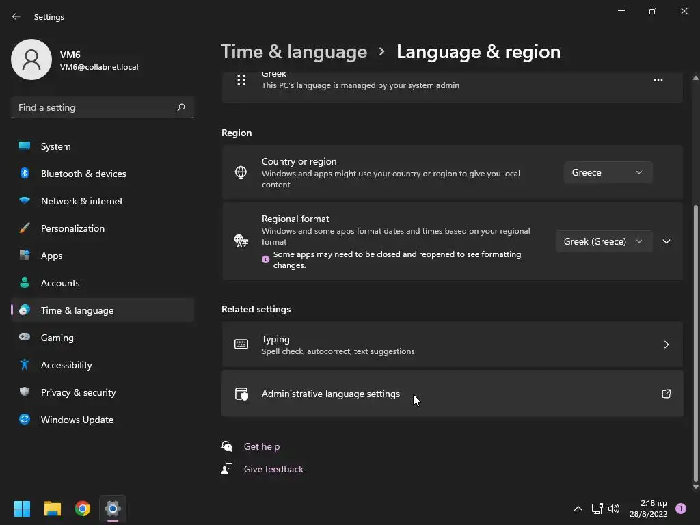Image resolution: width=700 pixels, height=525 pixels.
Task: Click the external link icon for Administrative settings
Action: [666, 394]
